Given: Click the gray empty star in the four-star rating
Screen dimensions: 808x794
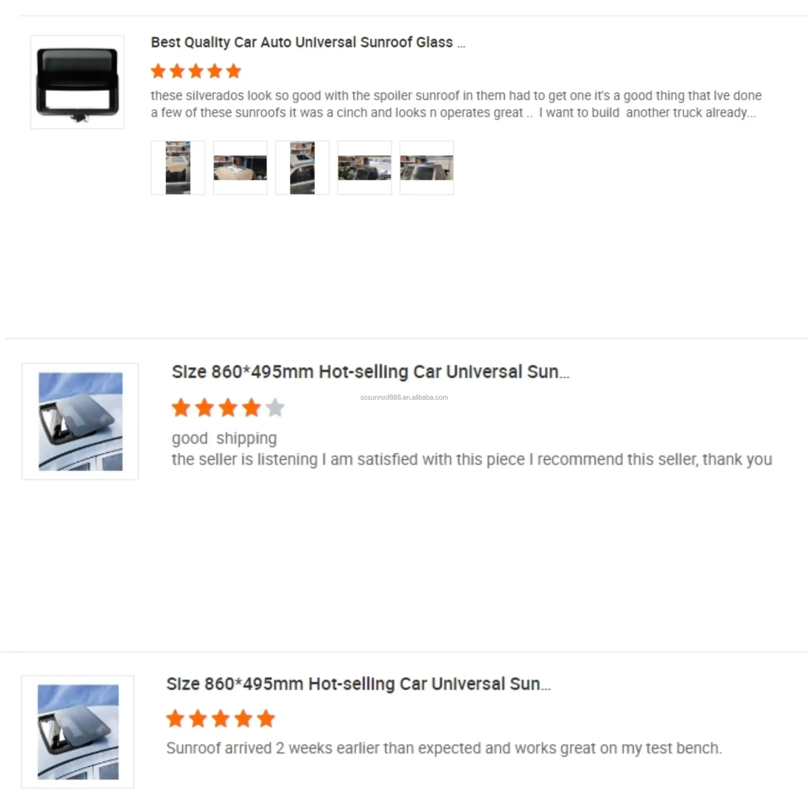Looking at the screenshot, I should 275,408.
